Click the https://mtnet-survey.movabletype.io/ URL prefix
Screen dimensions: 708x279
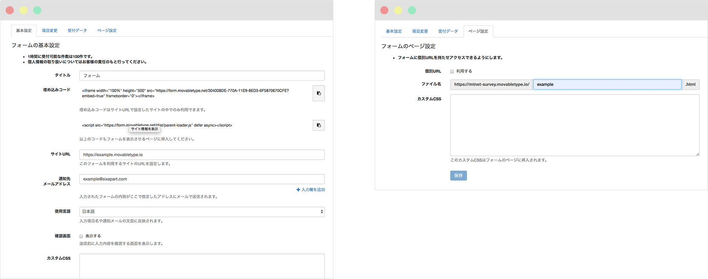492,85
